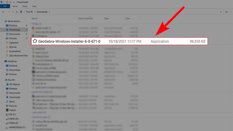Click the GeoGebra installer file icon

[x=35, y=41]
